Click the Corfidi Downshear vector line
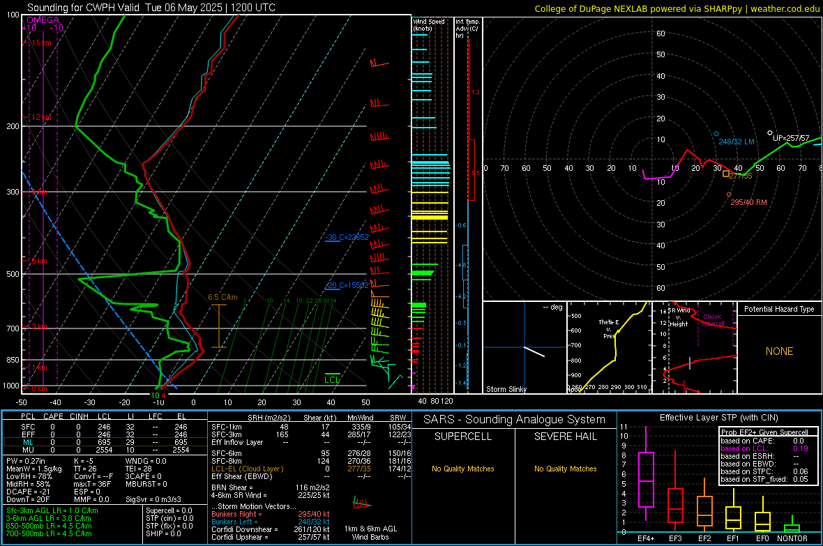823x546 pixels. point(271,529)
